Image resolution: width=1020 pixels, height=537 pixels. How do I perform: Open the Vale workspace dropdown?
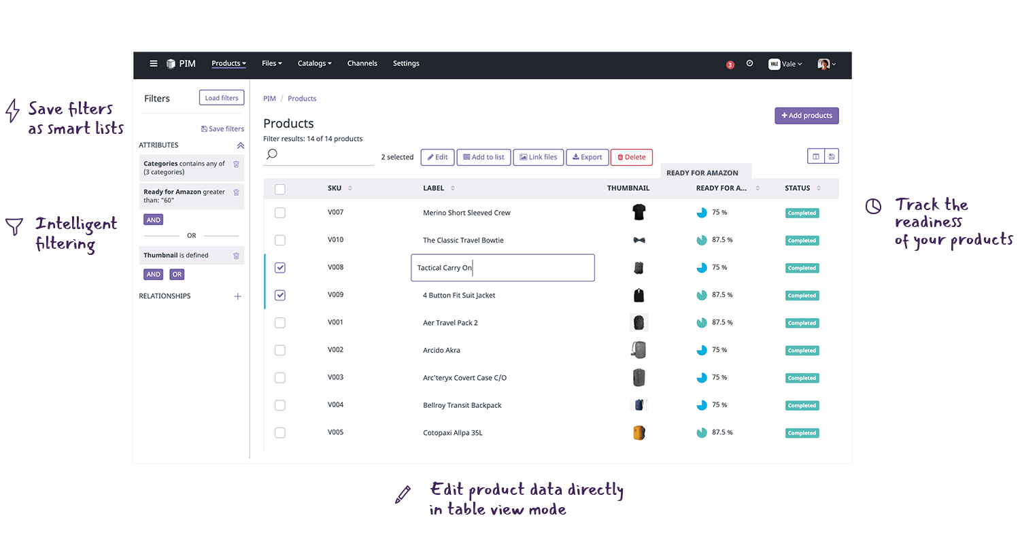(785, 63)
